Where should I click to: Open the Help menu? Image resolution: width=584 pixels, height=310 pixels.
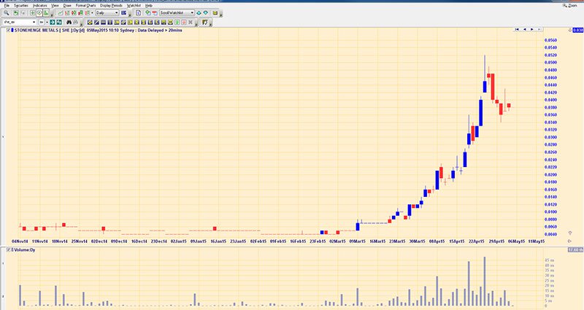149,6
